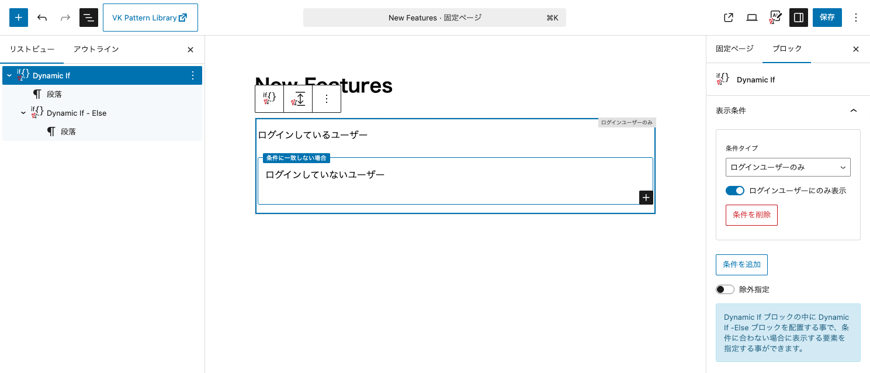Image resolution: width=870 pixels, height=373 pixels.
Task: Undo the last change
Action: (x=42, y=18)
